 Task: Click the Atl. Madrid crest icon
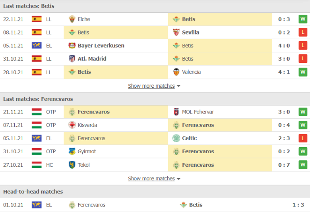[72, 59]
